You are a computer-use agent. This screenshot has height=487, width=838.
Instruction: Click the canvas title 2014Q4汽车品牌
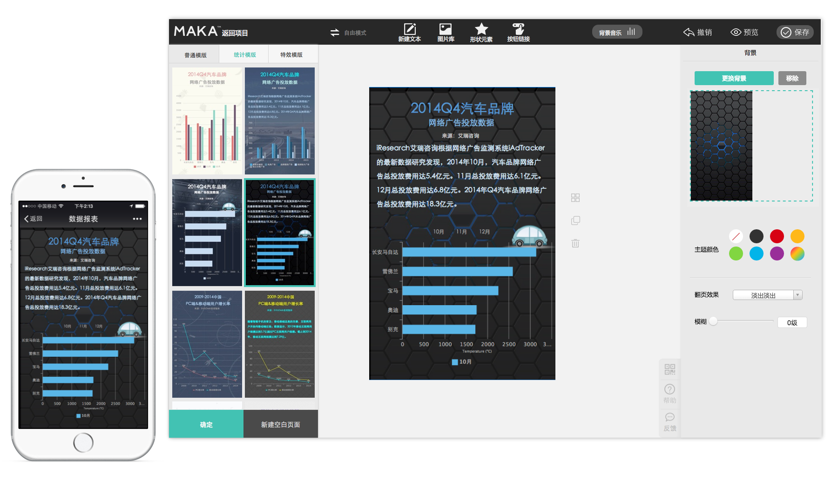(462, 108)
